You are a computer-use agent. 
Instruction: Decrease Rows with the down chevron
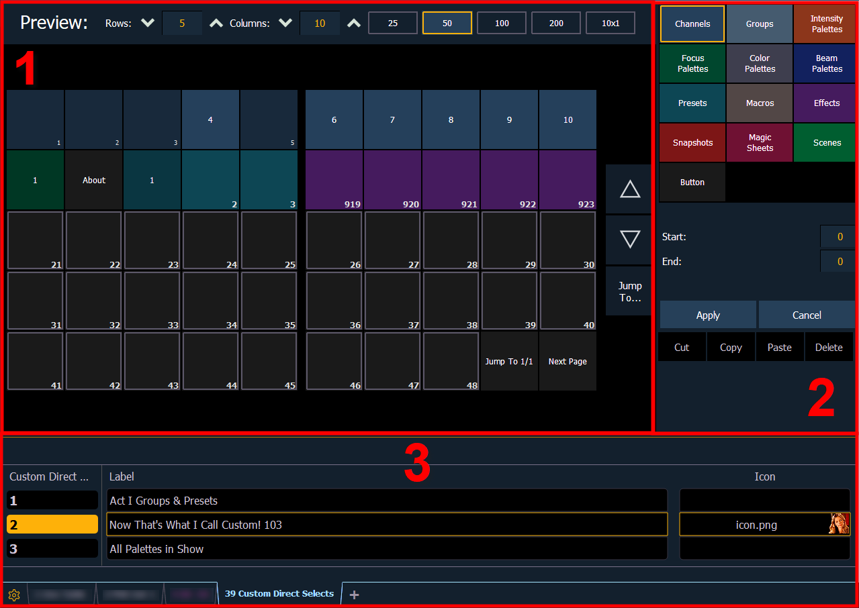pyautogui.click(x=148, y=23)
